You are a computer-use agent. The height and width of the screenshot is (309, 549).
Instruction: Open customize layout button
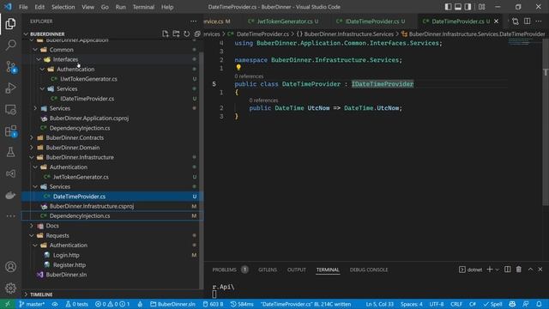[482, 7]
